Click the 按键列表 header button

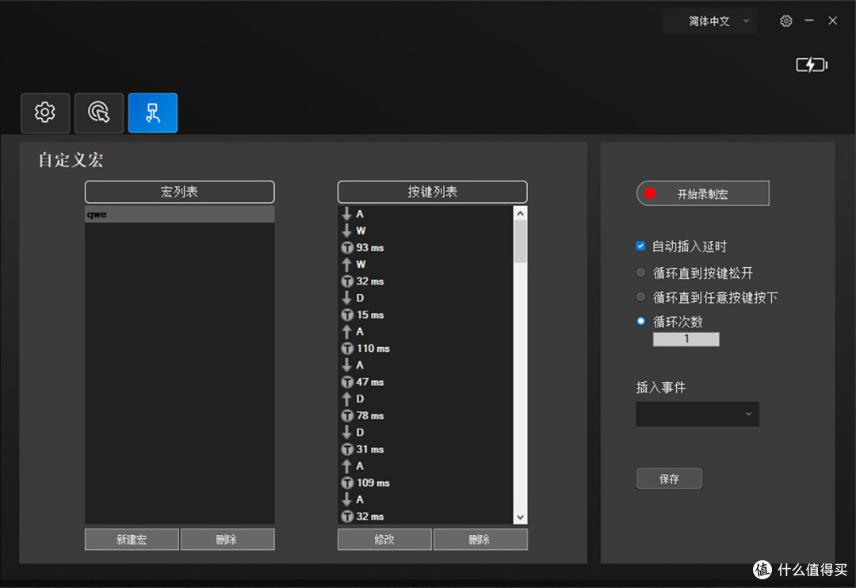pos(433,192)
